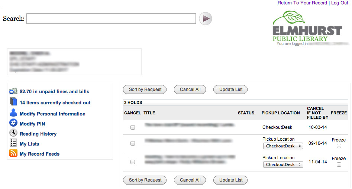Click the checked out items book icon
This screenshot has width=352, height=189.
tap(13, 102)
